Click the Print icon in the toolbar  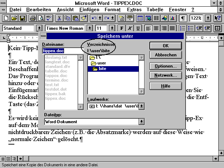coord(33,18)
